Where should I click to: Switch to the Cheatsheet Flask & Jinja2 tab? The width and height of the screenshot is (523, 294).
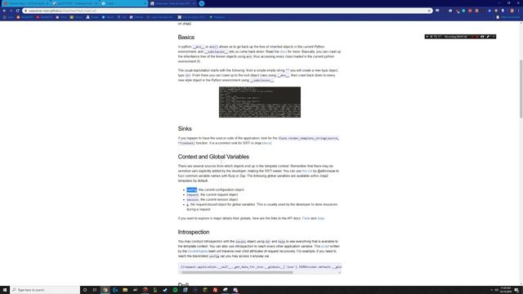click(172, 3)
